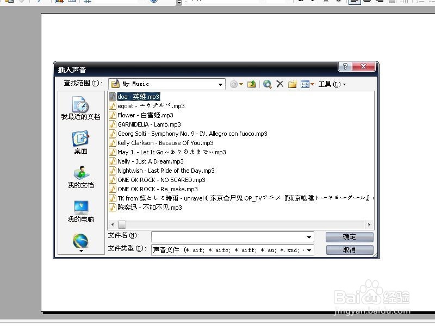Click the 确定 confirm button

click(x=349, y=237)
